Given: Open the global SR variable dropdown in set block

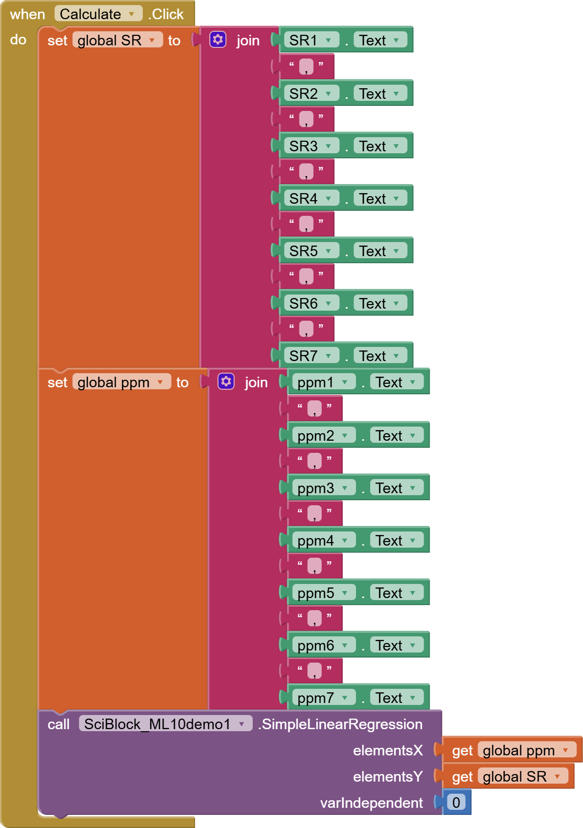Looking at the screenshot, I should [152, 40].
